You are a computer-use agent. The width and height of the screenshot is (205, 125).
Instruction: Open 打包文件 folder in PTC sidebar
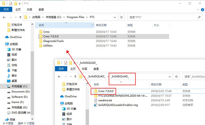click(x=15, y=25)
